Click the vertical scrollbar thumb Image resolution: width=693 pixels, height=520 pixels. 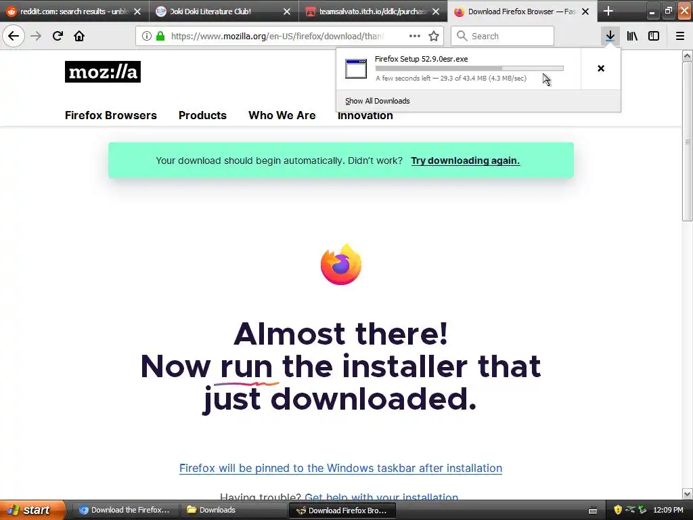click(x=687, y=142)
